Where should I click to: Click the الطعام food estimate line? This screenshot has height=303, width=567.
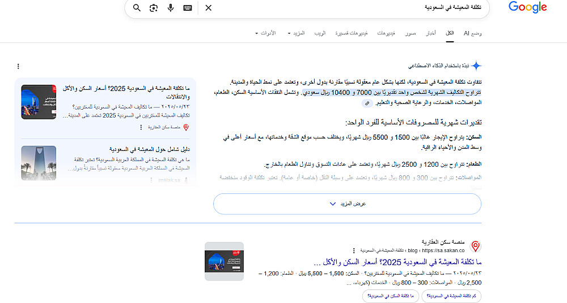click(x=373, y=165)
